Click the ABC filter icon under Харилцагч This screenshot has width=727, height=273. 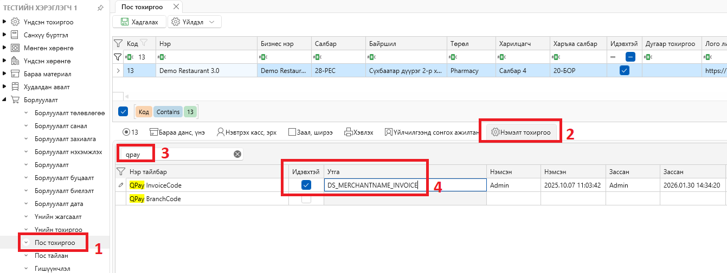tap(503, 56)
